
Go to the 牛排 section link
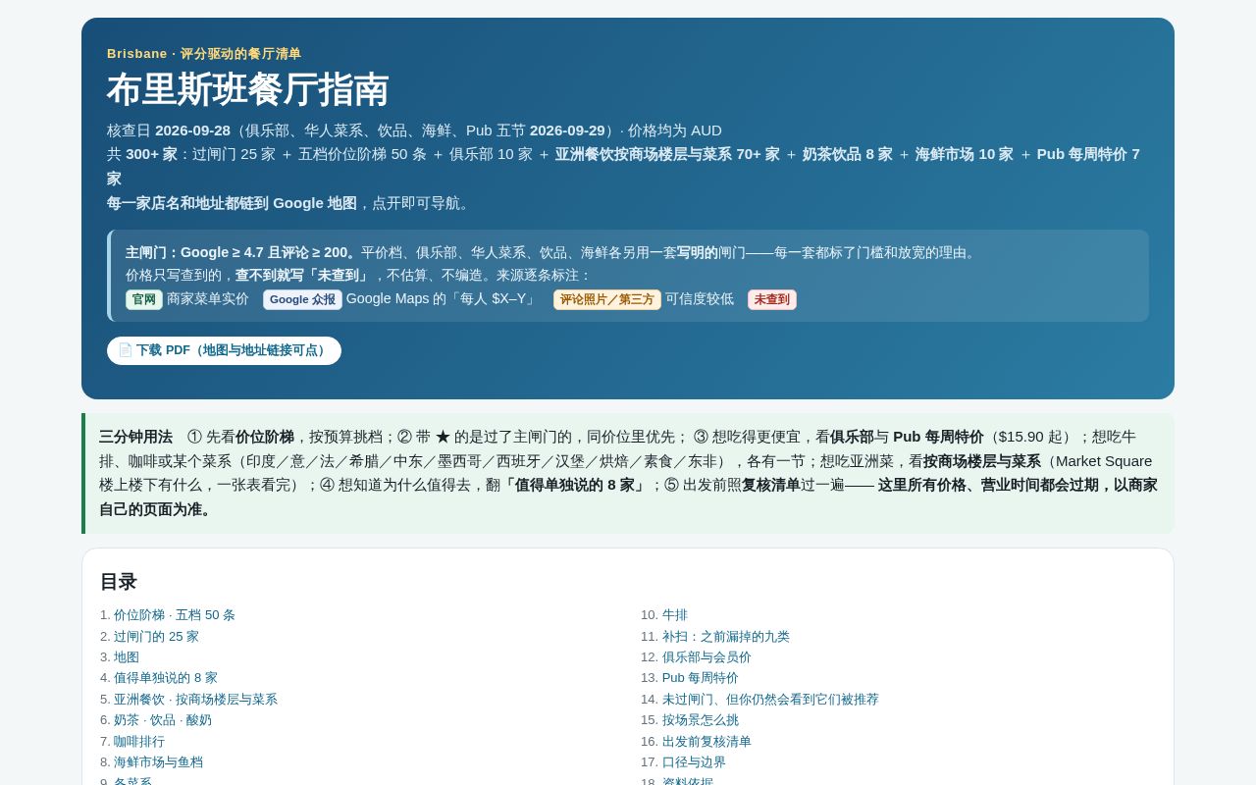[x=675, y=615]
